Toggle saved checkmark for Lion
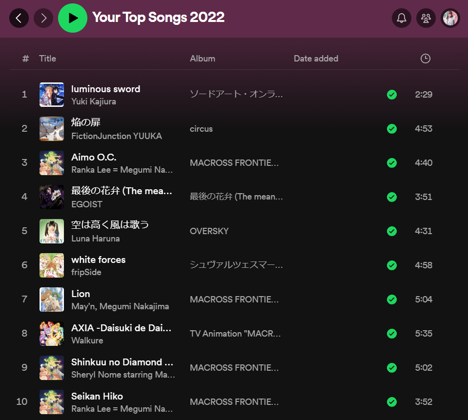 coord(391,300)
